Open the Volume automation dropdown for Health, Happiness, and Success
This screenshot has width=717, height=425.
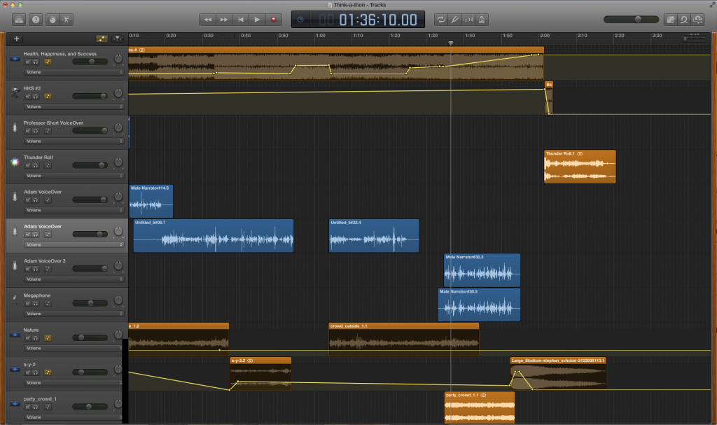pyautogui.click(x=74, y=72)
